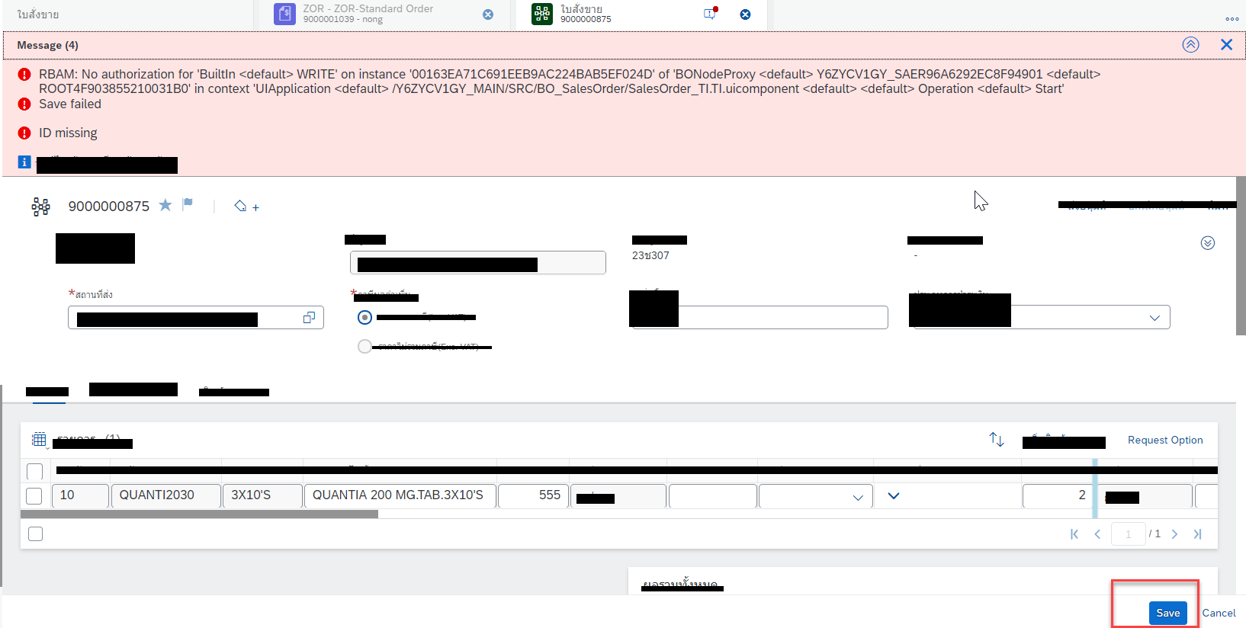Go to the previous items page
The image size is (1246, 628).
click(1097, 534)
